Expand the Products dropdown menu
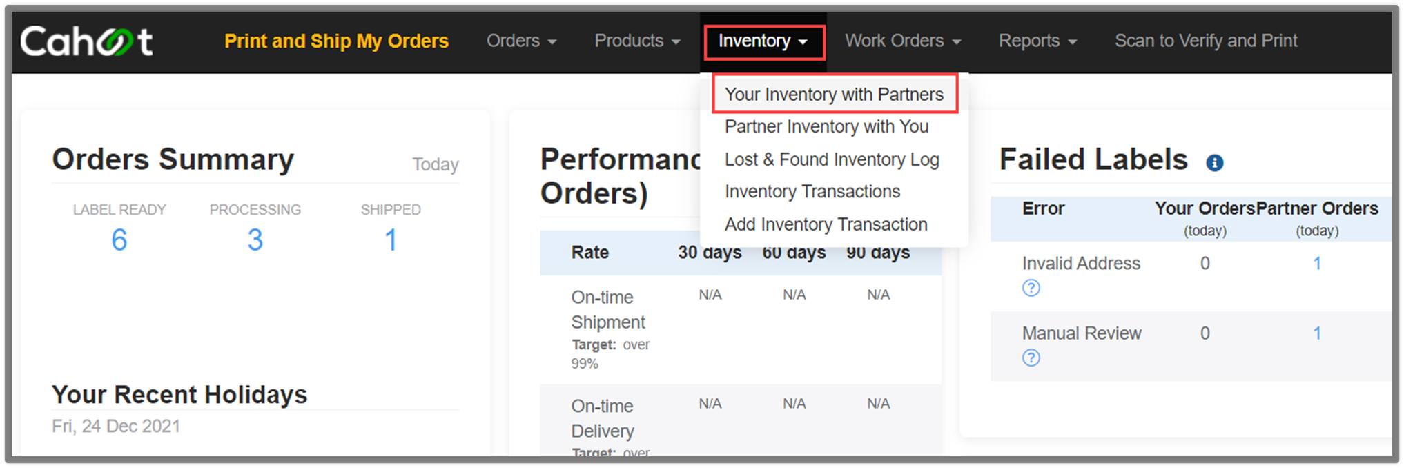1404x468 pixels. pos(637,41)
